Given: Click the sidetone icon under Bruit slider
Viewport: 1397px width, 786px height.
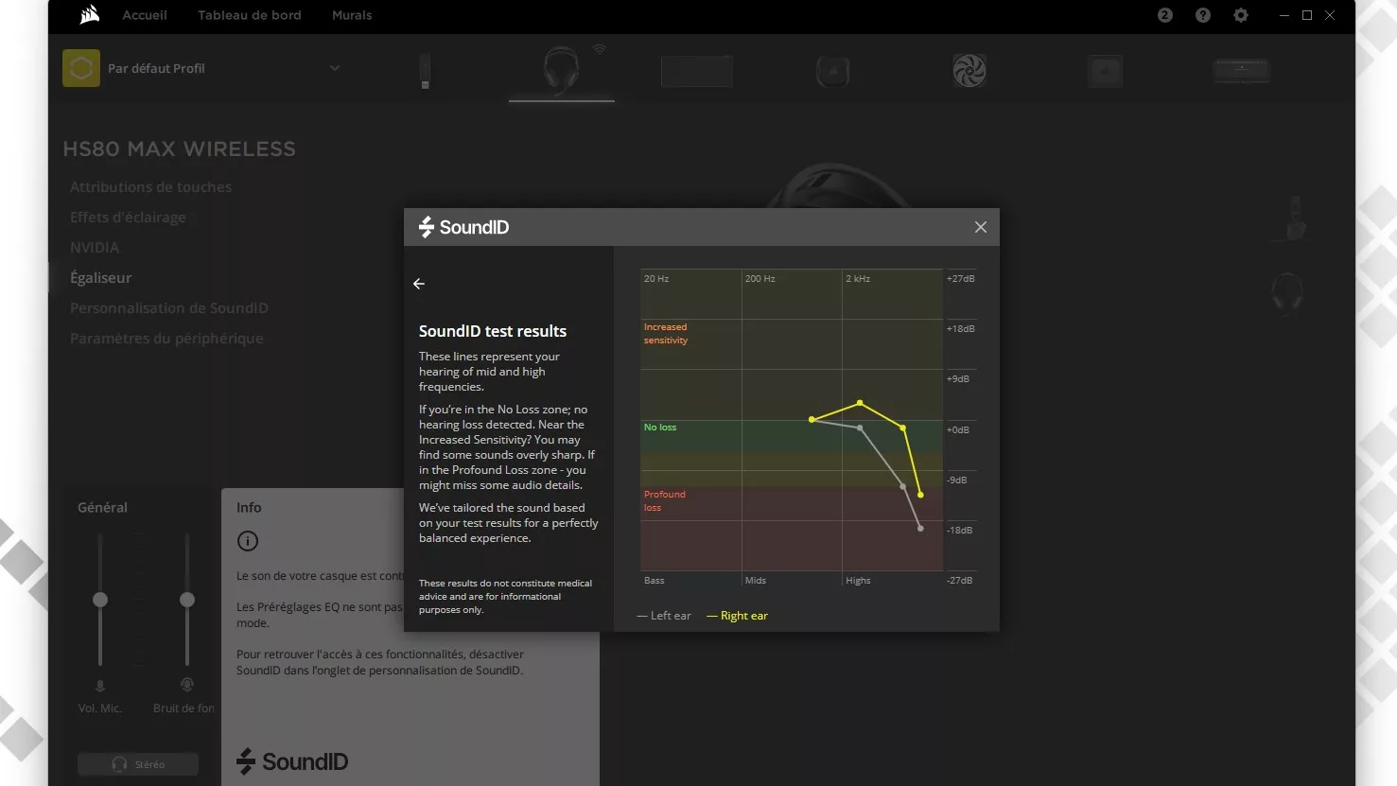Looking at the screenshot, I should (187, 685).
